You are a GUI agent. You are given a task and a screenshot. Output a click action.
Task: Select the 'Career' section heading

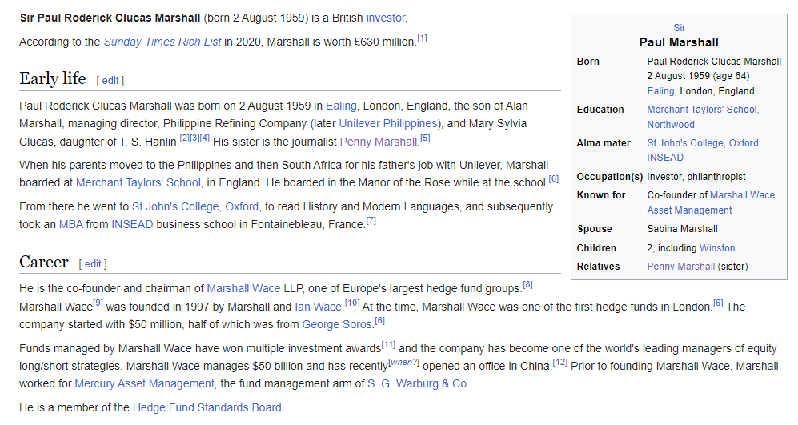coord(44,262)
